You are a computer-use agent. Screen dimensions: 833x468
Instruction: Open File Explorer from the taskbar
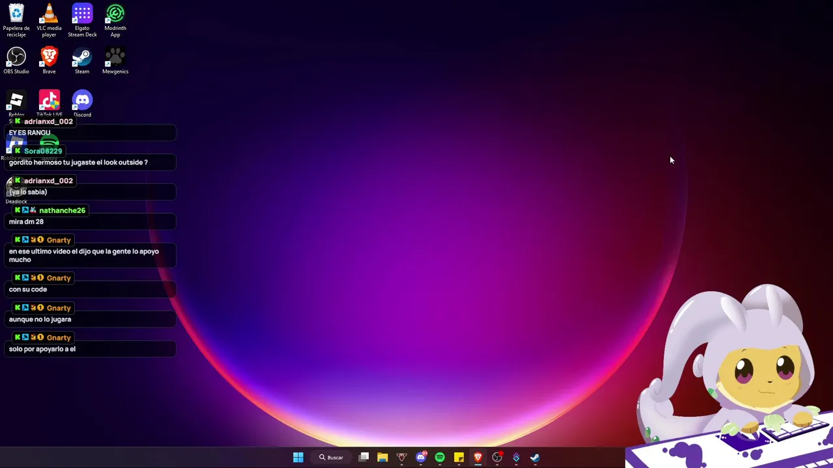tap(383, 458)
